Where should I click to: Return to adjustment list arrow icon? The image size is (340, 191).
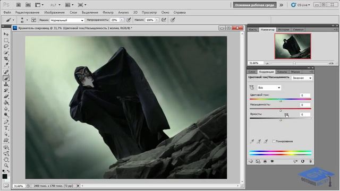point(251,161)
